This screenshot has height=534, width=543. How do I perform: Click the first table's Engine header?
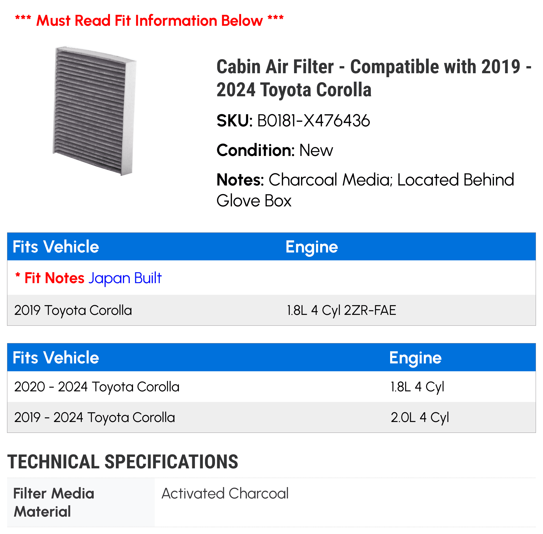tap(312, 247)
